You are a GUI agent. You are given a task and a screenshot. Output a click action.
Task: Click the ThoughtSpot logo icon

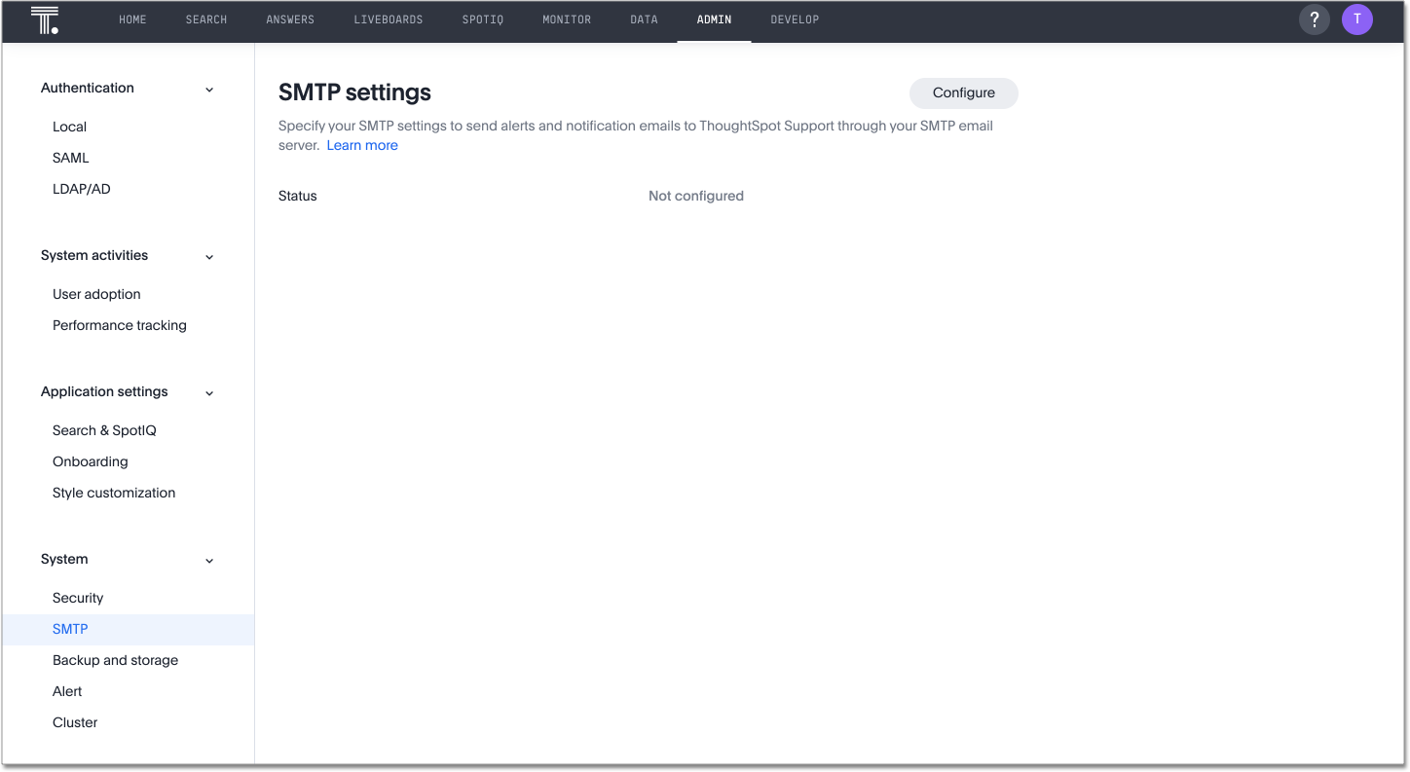(44, 19)
